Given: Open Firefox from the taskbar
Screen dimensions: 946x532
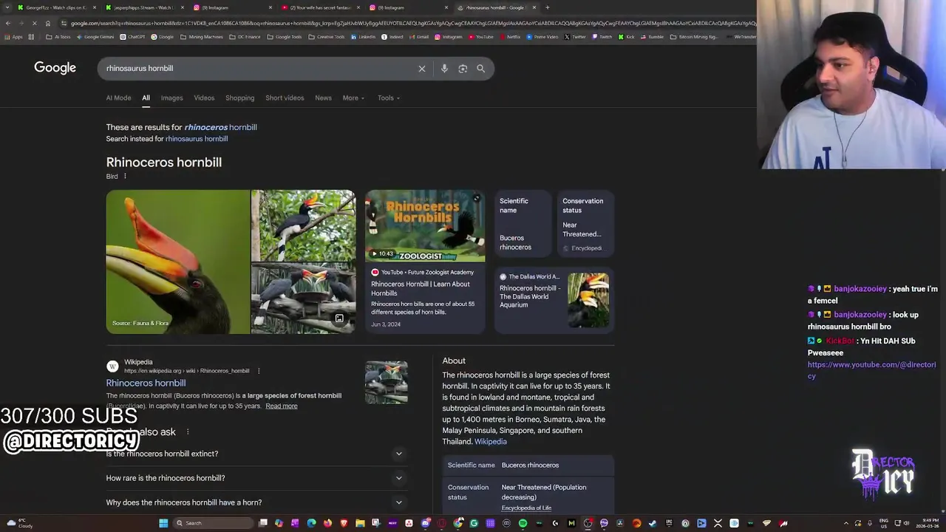Looking at the screenshot, I should 327,523.
